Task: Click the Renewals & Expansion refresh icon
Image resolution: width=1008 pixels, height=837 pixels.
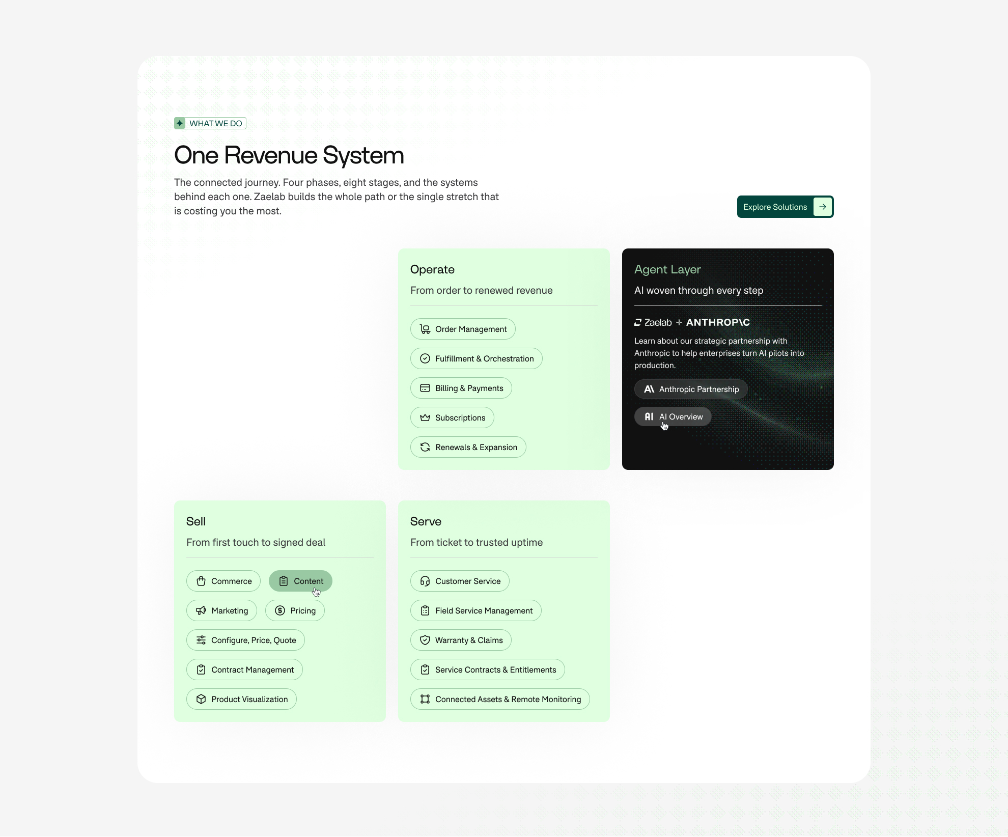Action: (x=425, y=448)
